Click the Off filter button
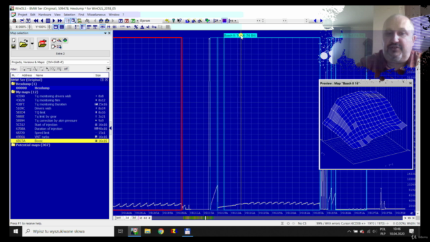430x242 pixels. 66,69
